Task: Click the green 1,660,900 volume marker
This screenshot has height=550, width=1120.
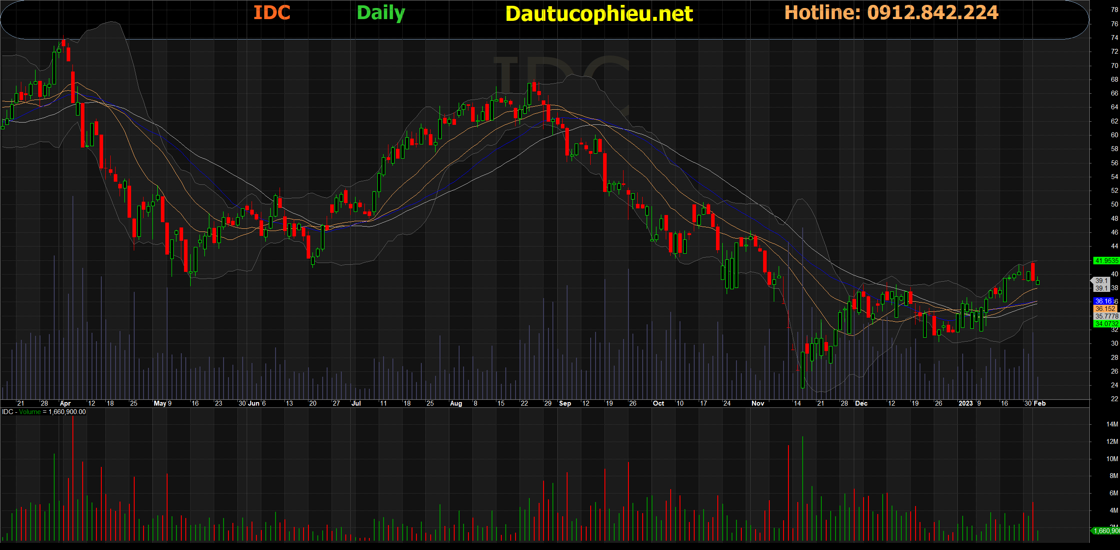Action: 1106,531
